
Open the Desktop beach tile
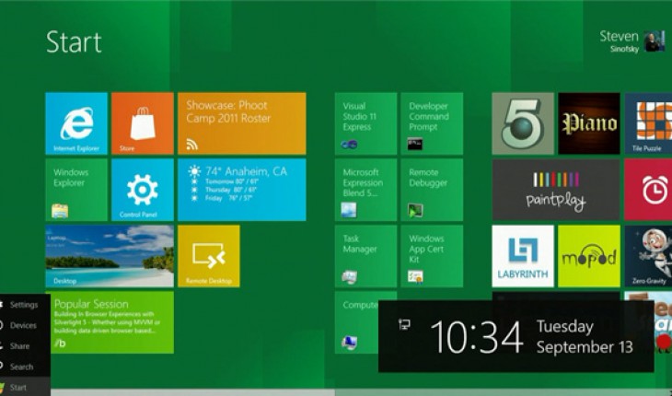point(110,256)
